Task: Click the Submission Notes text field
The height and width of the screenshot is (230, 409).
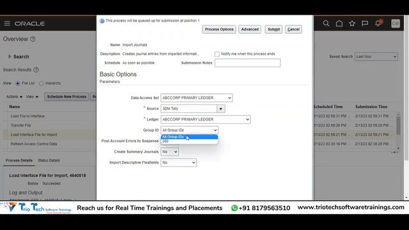Action: click(247, 63)
